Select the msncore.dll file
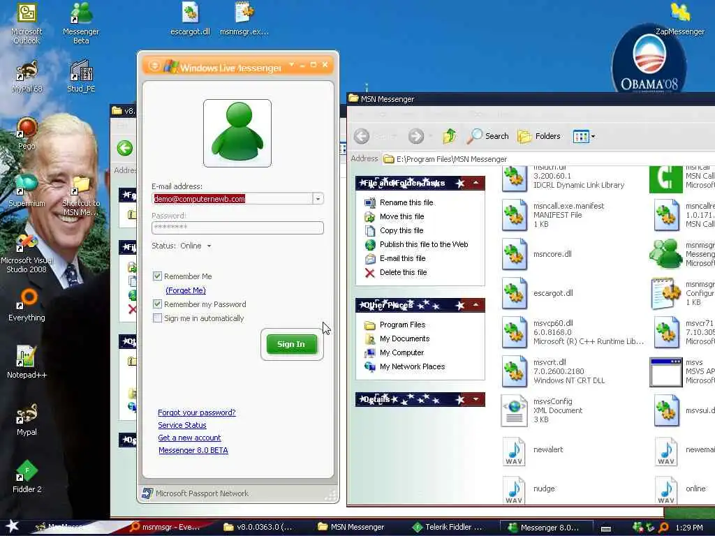Screen dimensions: 715x536 pos(537,254)
